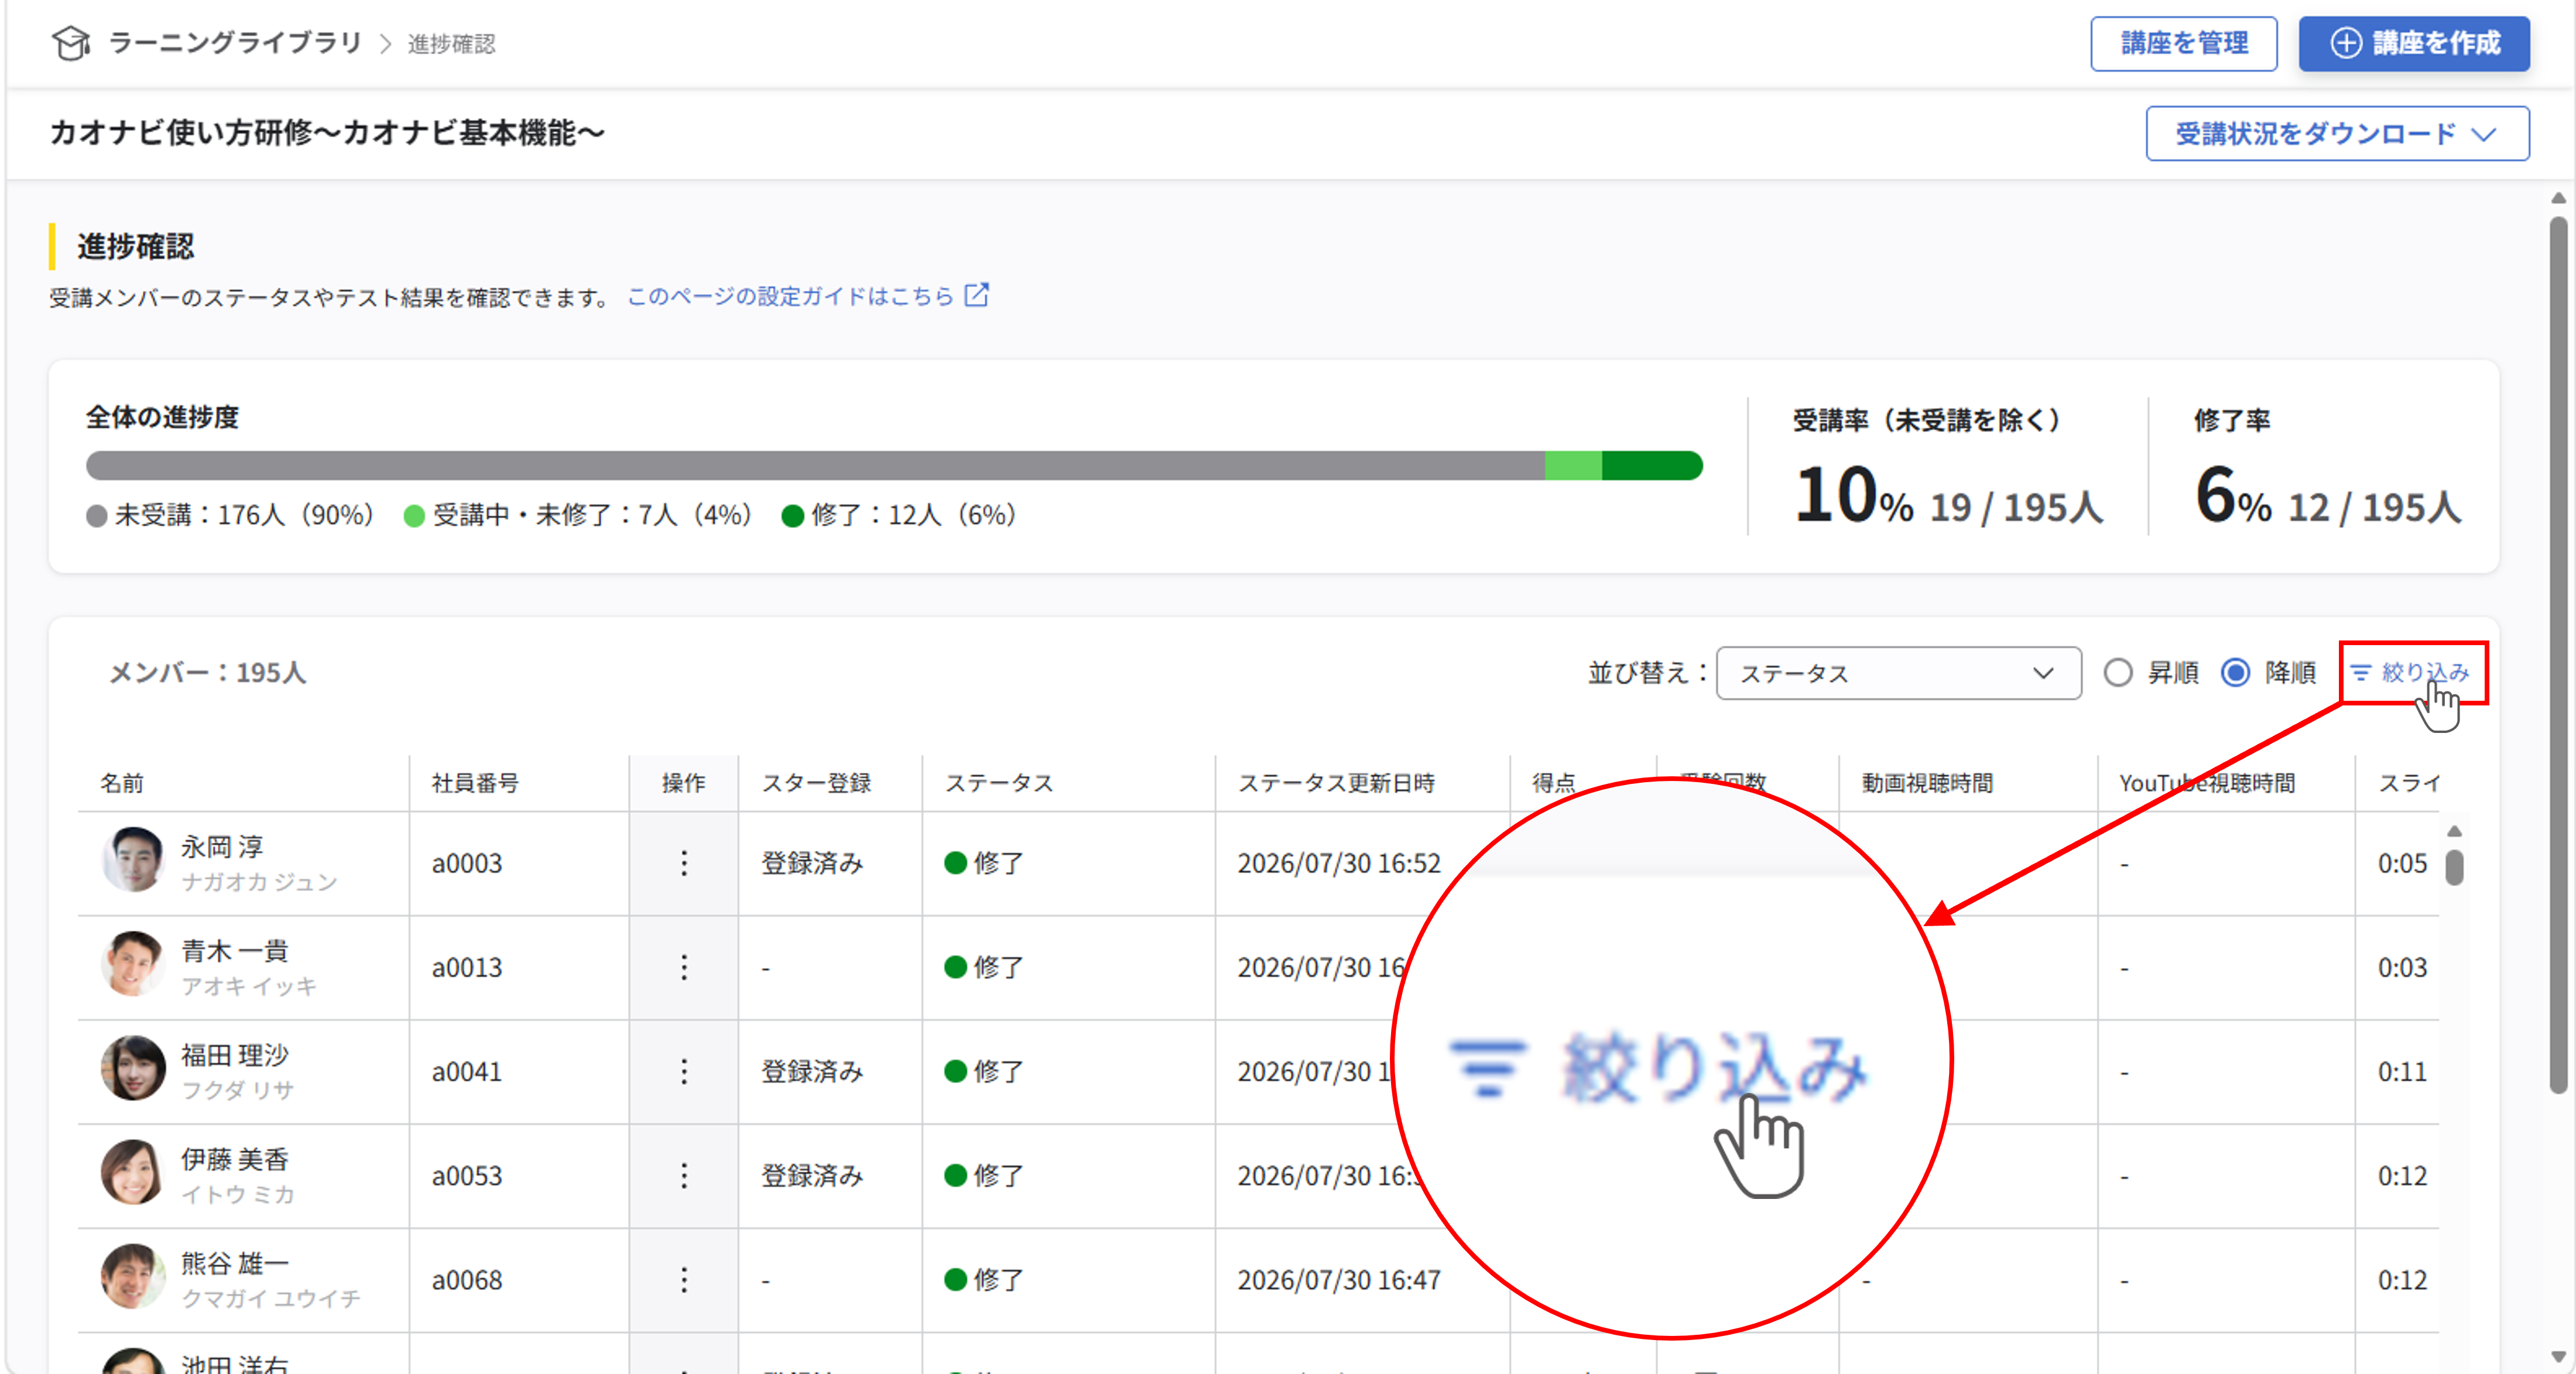Click slide time 0:11 for 福田 理沙
The image size is (2576, 1374).
[x=2402, y=1071]
